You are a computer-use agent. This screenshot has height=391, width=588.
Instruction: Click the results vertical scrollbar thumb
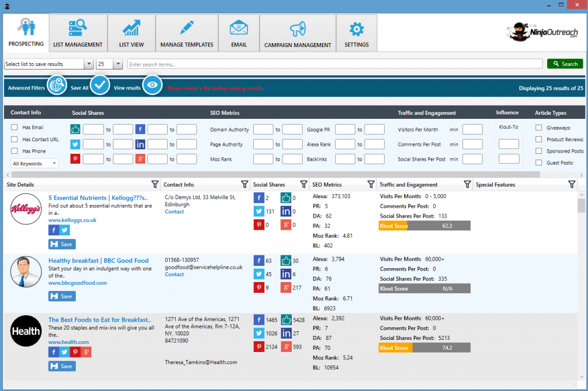pyautogui.click(x=581, y=206)
